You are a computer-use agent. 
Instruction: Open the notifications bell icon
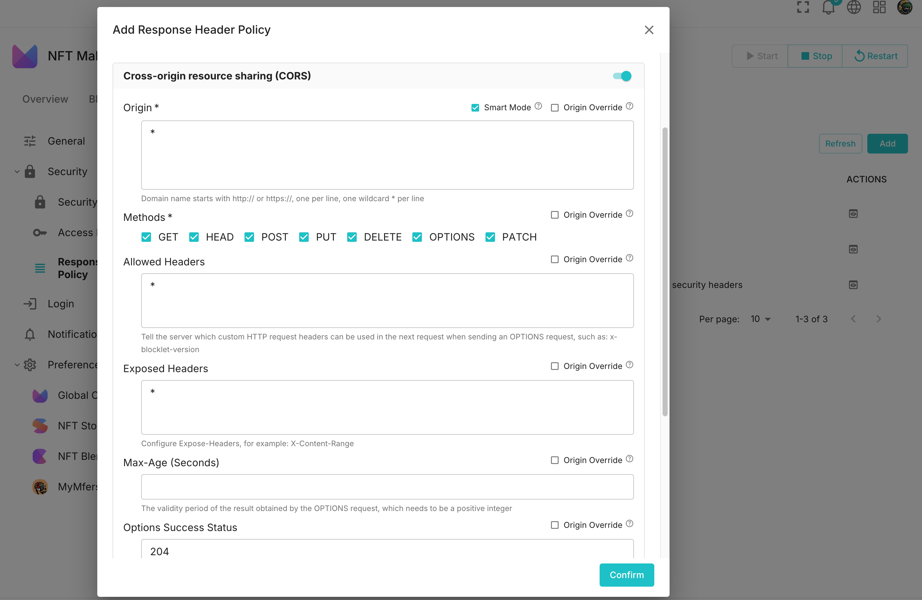point(828,7)
